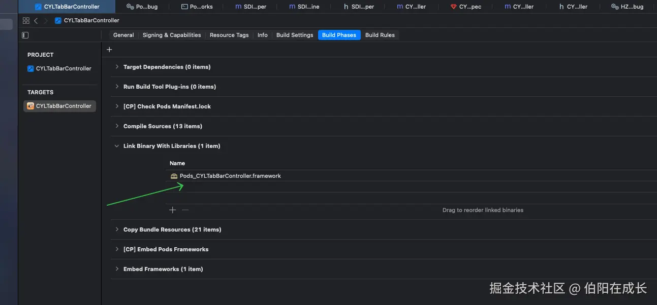This screenshot has height=305, width=657.
Task: Add a linked library with plus button
Action: pyautogui.click(x=172, y=210)
